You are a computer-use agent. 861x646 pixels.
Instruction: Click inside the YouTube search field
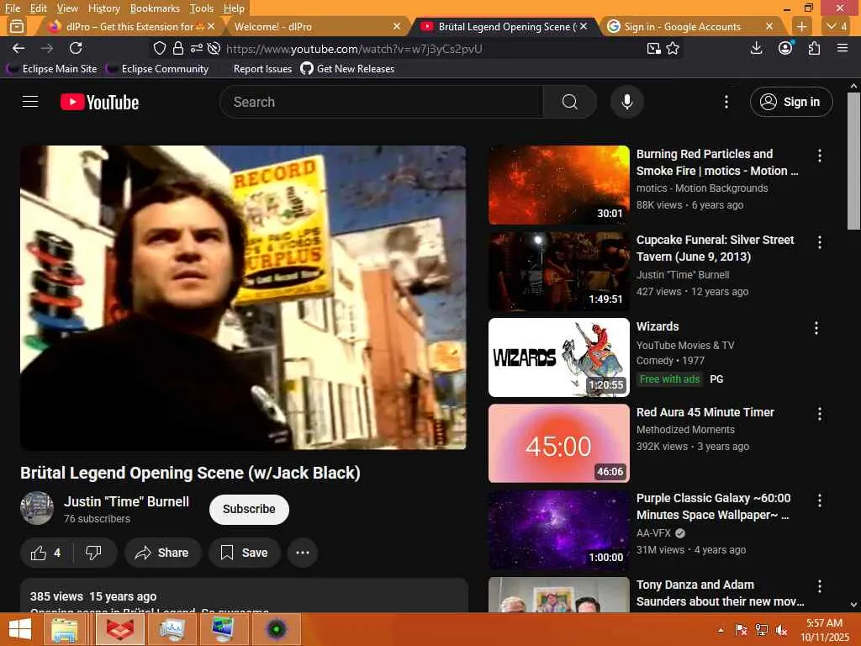click(x=382, y=102)
